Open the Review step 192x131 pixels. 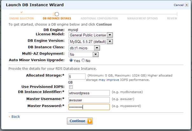(172, 18)
